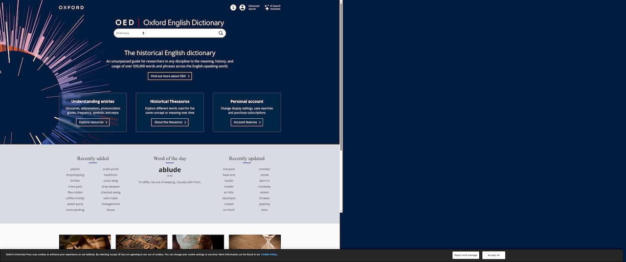Open recently updated word boss

tap(265, 210)
